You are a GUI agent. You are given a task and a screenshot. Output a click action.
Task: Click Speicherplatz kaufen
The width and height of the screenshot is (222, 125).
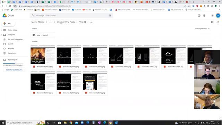click(14, 70)
